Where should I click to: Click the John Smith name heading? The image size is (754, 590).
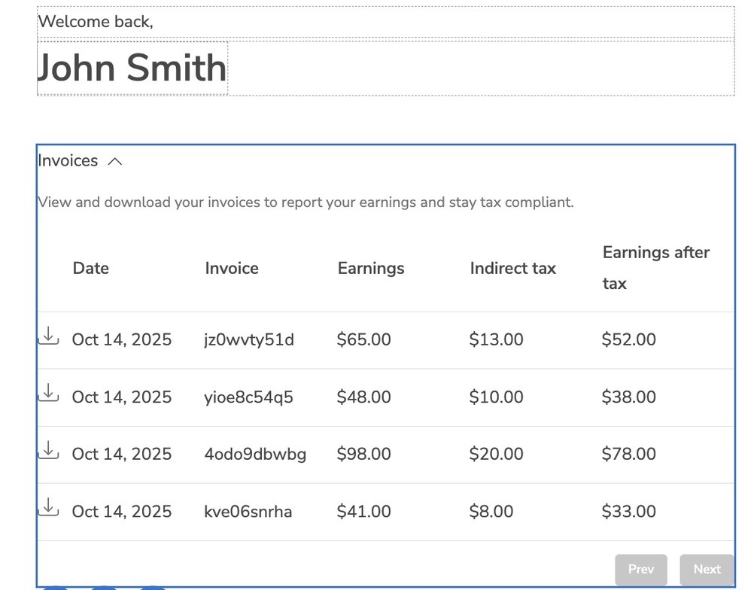(132, 68)
